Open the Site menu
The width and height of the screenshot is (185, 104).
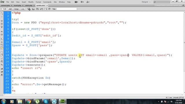tap(55, 2)
